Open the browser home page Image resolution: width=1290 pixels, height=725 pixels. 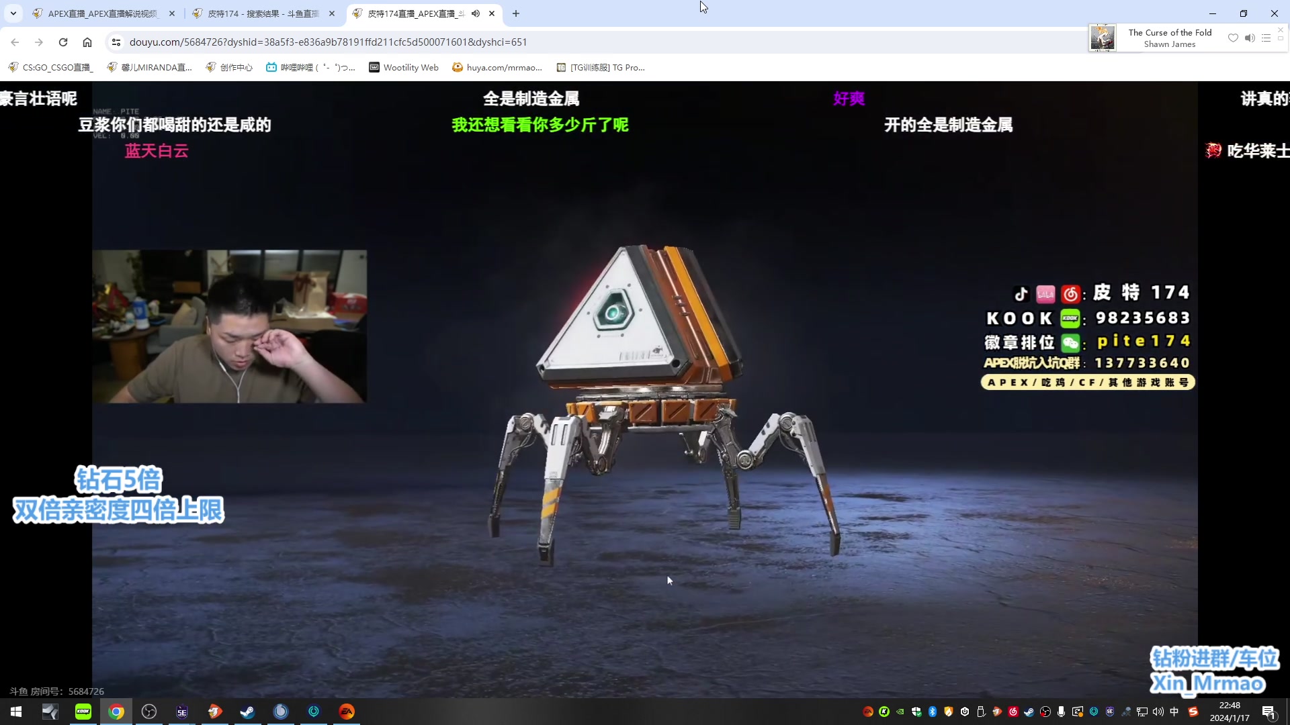(87, 42)
